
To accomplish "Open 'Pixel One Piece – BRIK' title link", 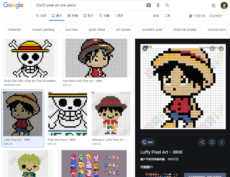I will coord(62,140).
